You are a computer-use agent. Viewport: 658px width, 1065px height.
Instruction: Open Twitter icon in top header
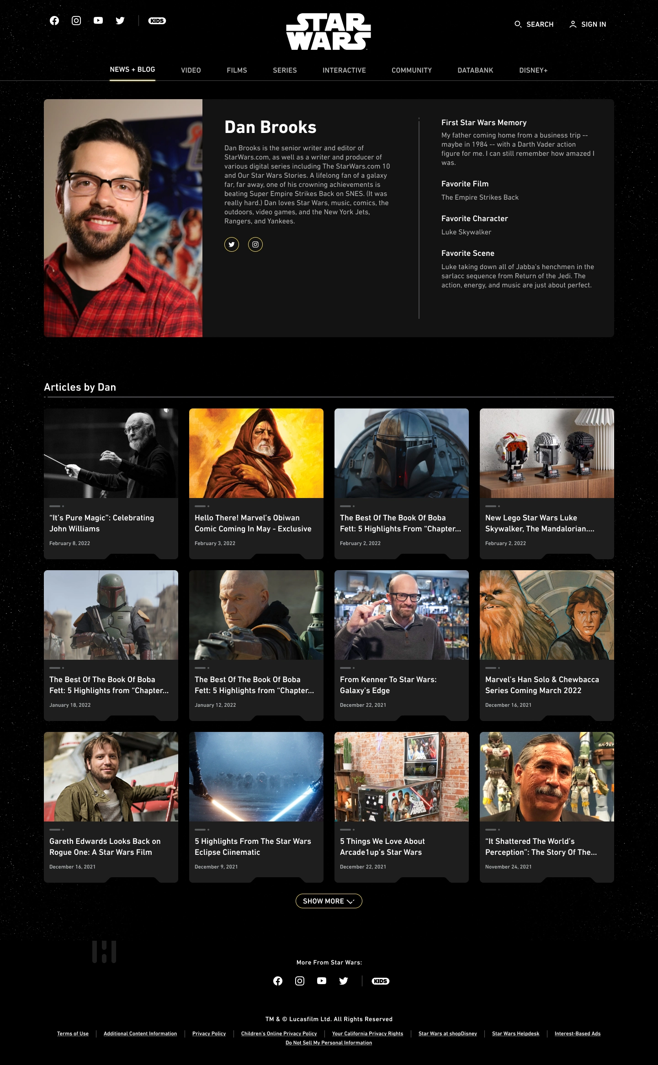120,21
